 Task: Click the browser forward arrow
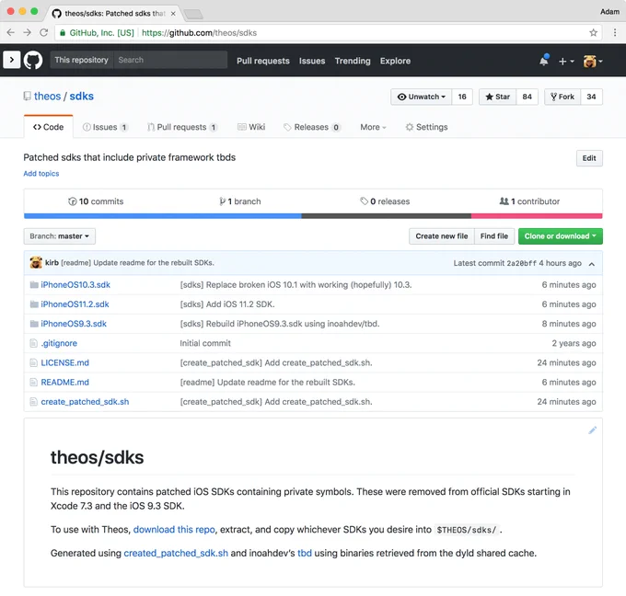[27, 33]
